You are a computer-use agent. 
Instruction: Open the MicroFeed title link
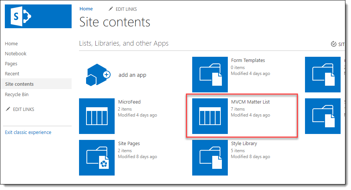pos(129,102)
